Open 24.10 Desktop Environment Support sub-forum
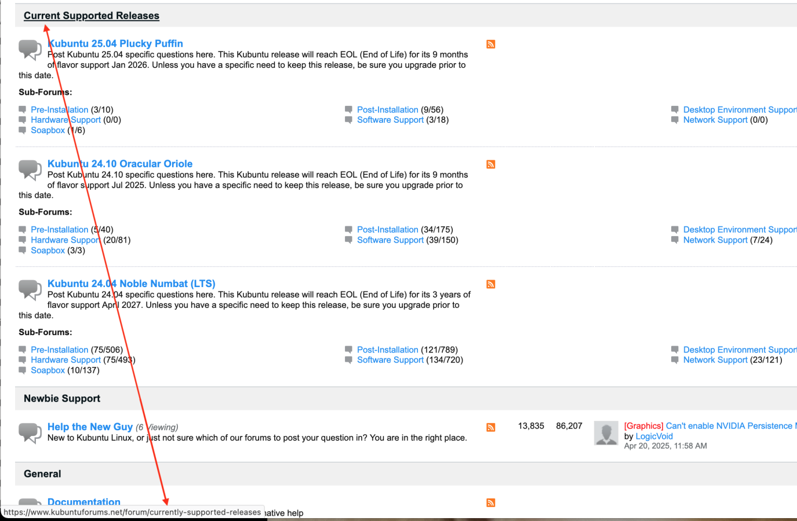 [x=740, y=230]
